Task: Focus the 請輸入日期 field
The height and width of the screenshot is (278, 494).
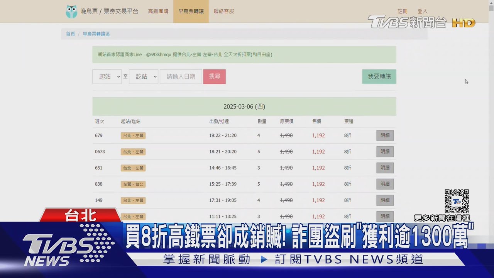Action: [x=181, y=76]
